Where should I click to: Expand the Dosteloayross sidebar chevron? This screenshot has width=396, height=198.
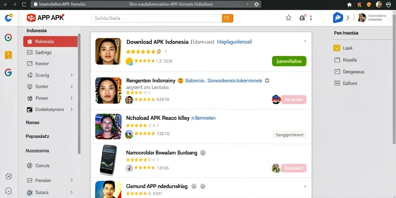point(72,109)
